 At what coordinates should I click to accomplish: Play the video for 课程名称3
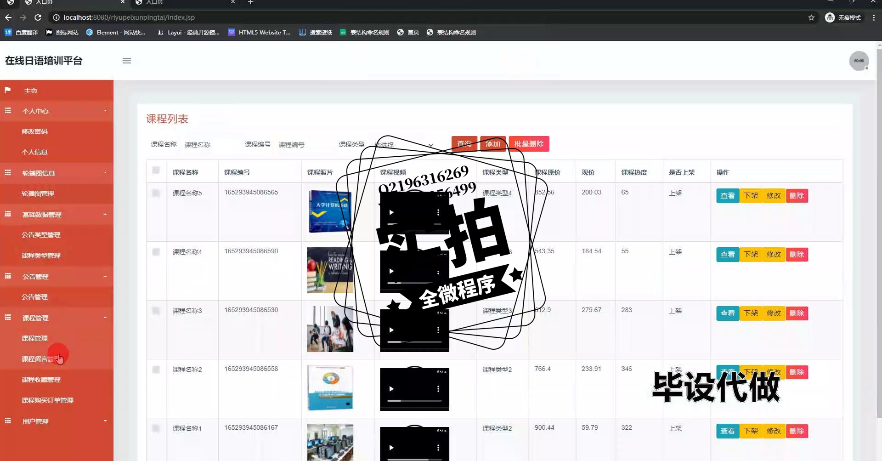click(x=391, y=330)
